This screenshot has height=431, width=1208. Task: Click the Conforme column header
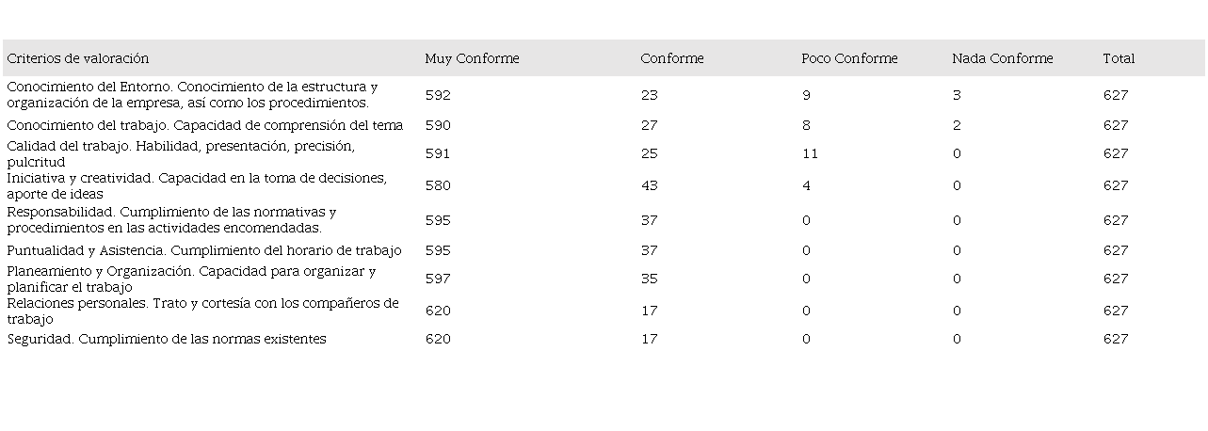[x=672, y=58]
